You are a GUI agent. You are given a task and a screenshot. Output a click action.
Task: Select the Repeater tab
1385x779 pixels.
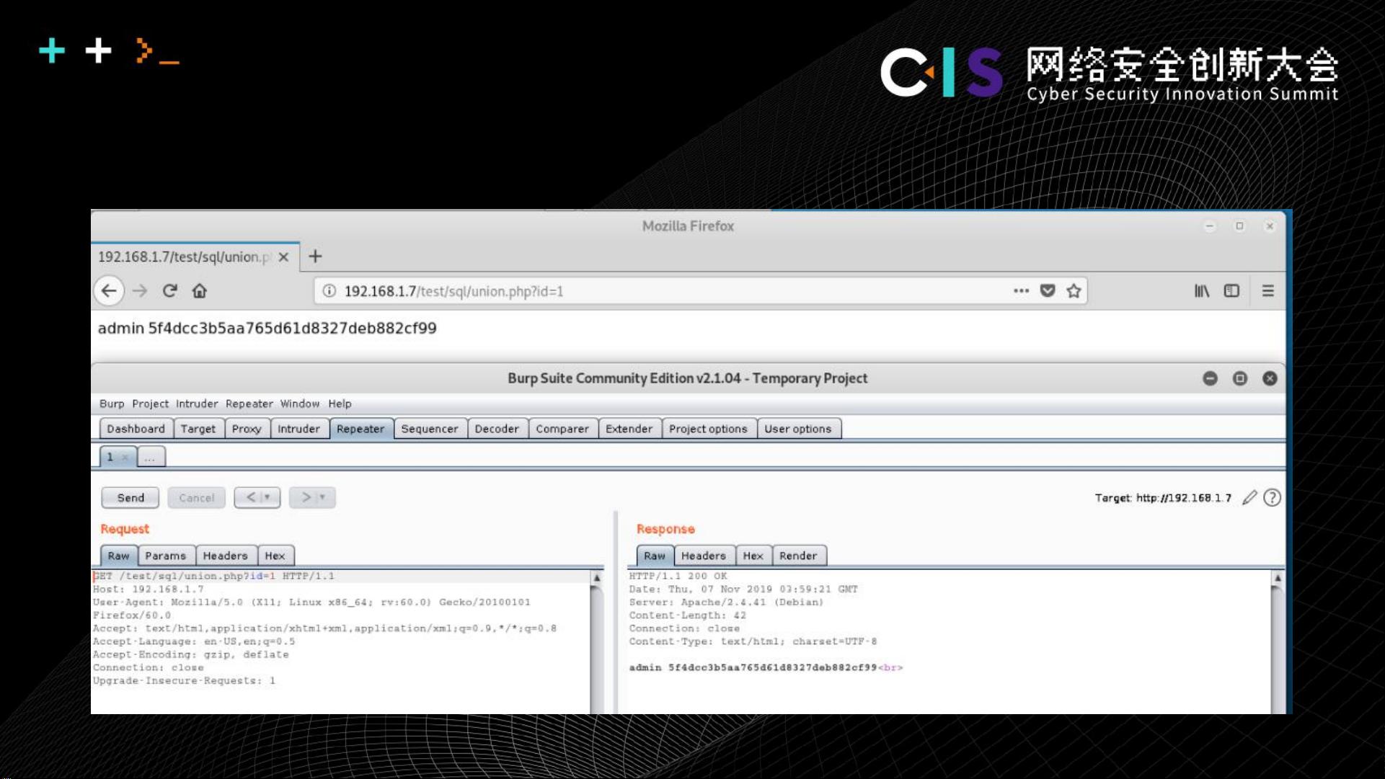360,429
